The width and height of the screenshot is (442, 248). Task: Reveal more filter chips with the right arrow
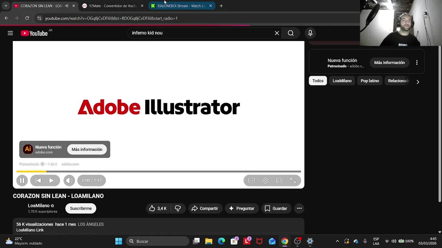click(418, 82)
